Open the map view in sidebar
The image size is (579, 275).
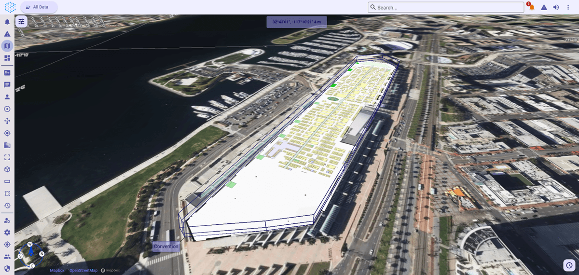tap(7, 46)
